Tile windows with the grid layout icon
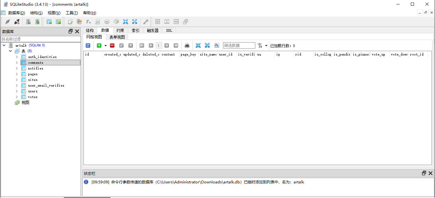The height and width of the screenshot is (198, 435). 158,22
